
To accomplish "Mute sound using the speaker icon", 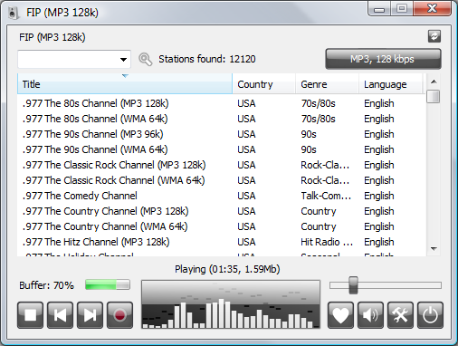I will [x=370, y=315].
